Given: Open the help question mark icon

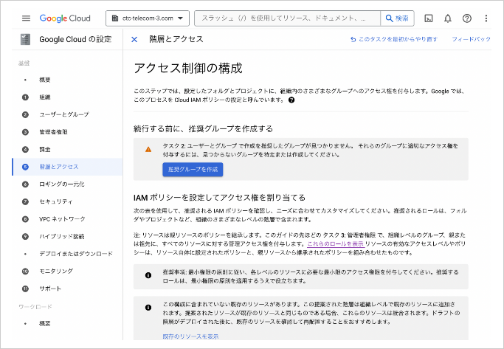Looking at the screenshot, I should 466,18.
